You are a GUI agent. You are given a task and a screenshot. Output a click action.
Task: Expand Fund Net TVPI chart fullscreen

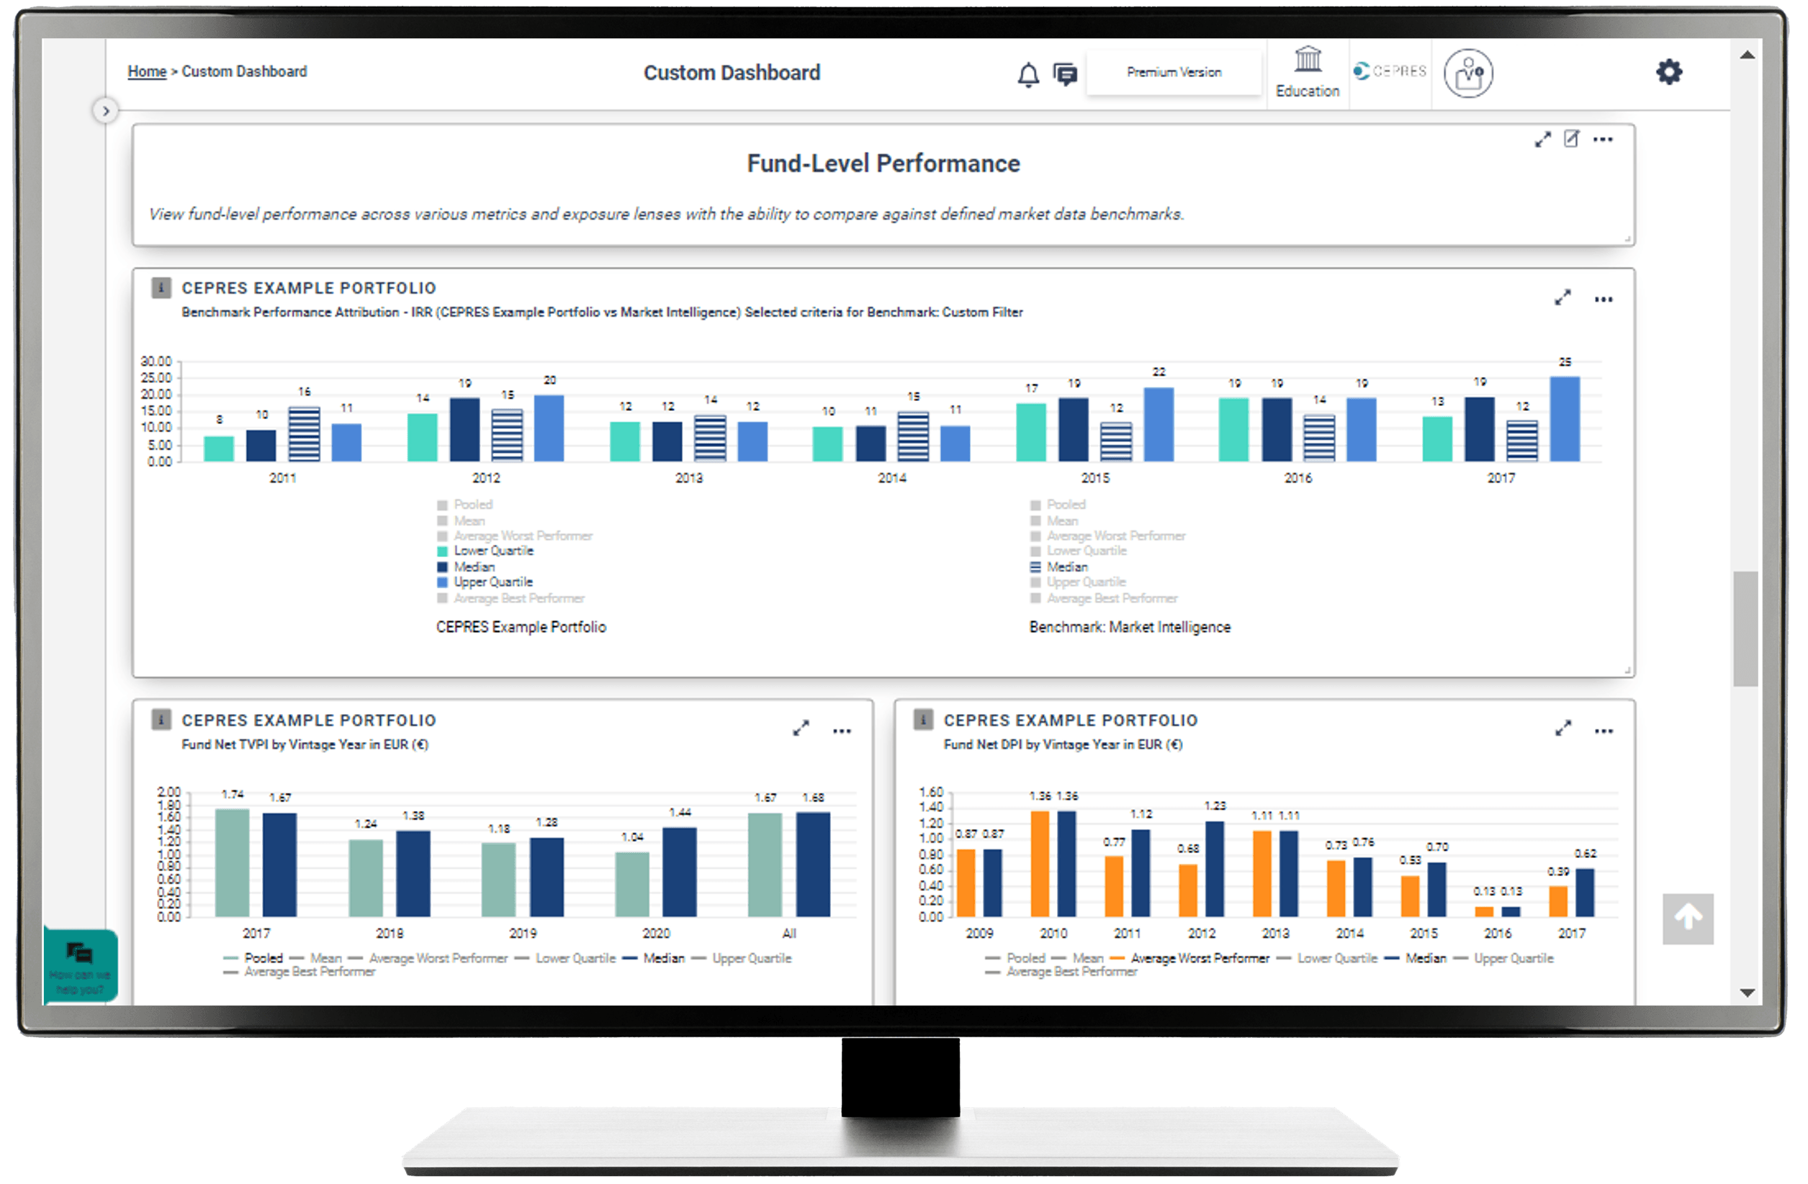pyautogui.click(x=801, y=728)
